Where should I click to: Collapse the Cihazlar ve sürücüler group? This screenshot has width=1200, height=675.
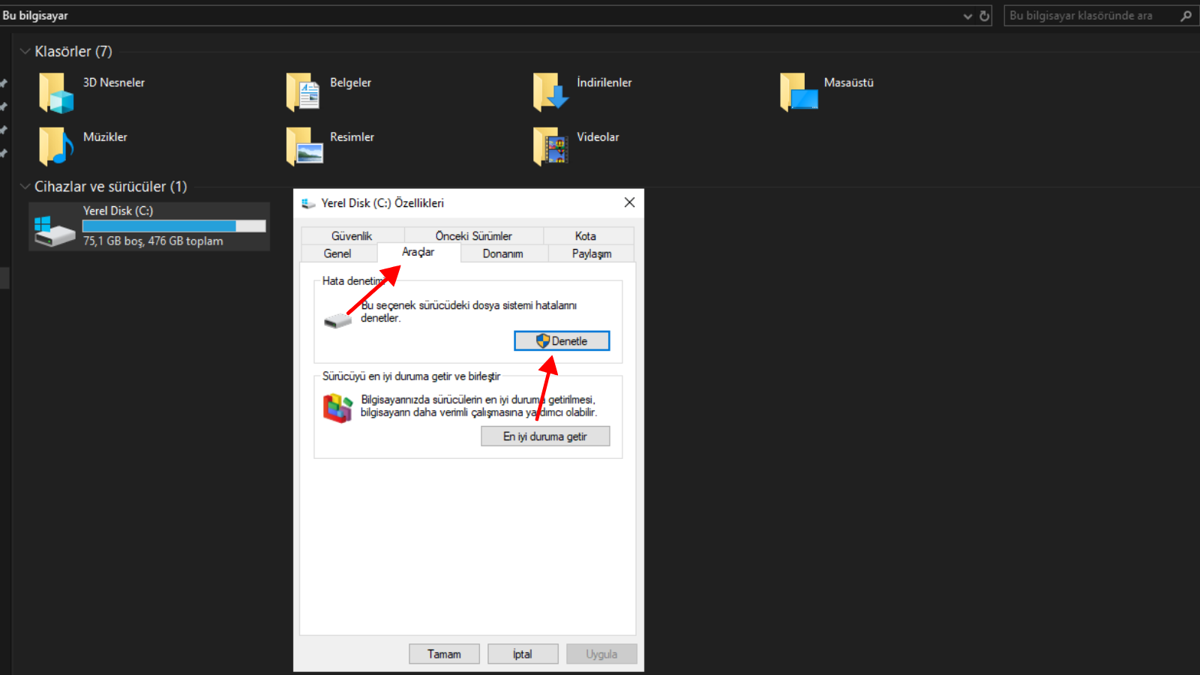pyautogui.click(x=25, y=187)
